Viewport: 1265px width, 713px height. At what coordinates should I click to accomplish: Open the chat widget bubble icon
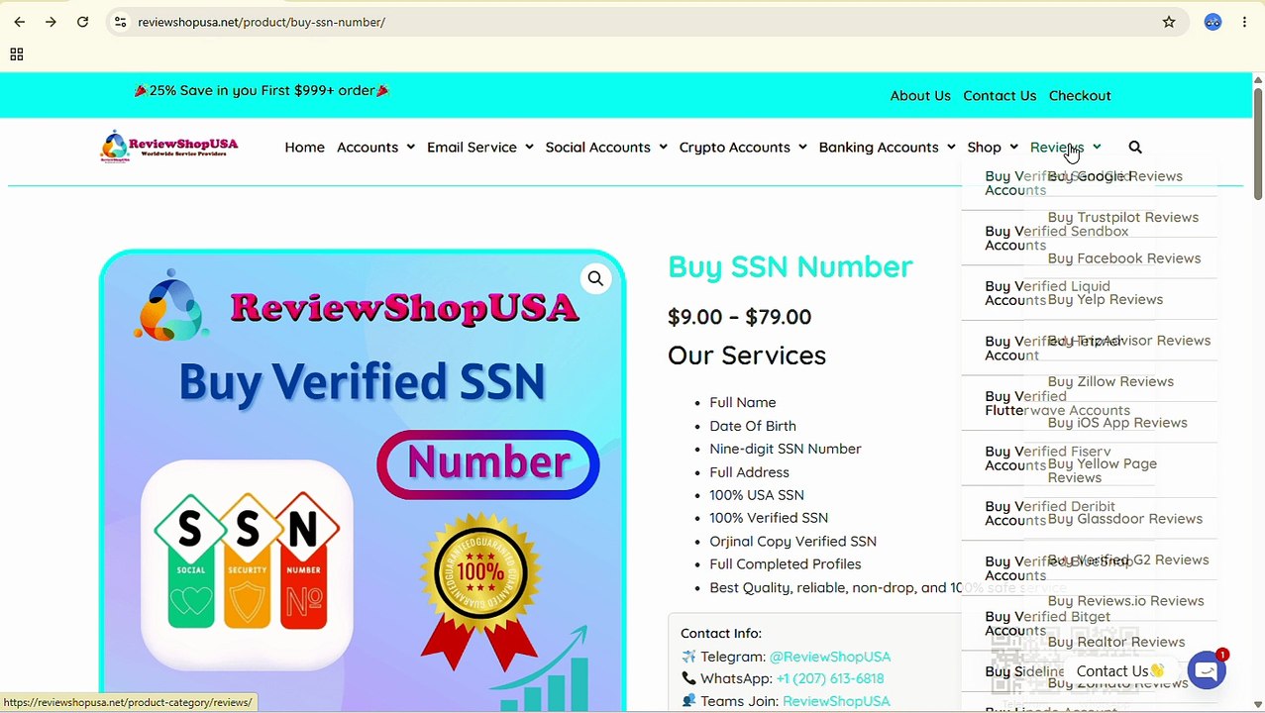(x=1207, y=670)
